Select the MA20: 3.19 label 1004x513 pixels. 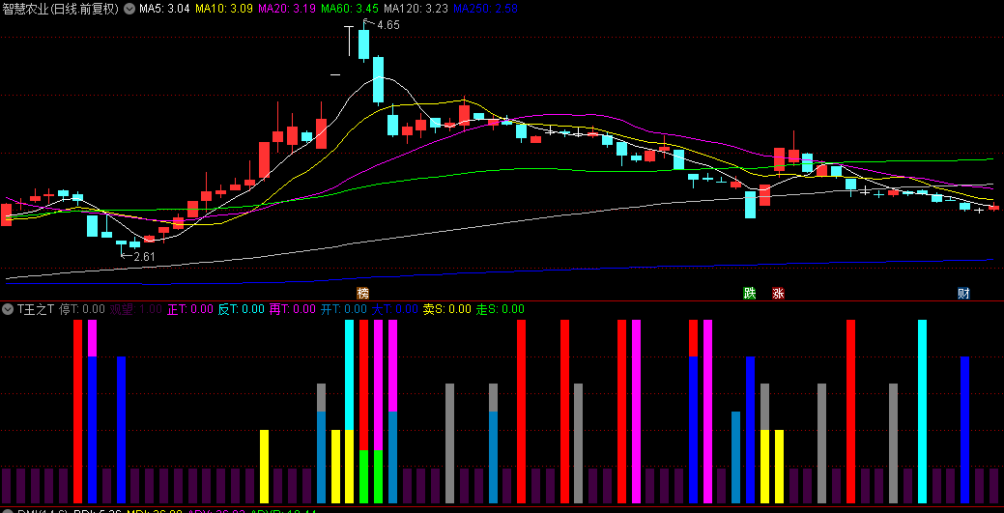click(x=287, y=9)
